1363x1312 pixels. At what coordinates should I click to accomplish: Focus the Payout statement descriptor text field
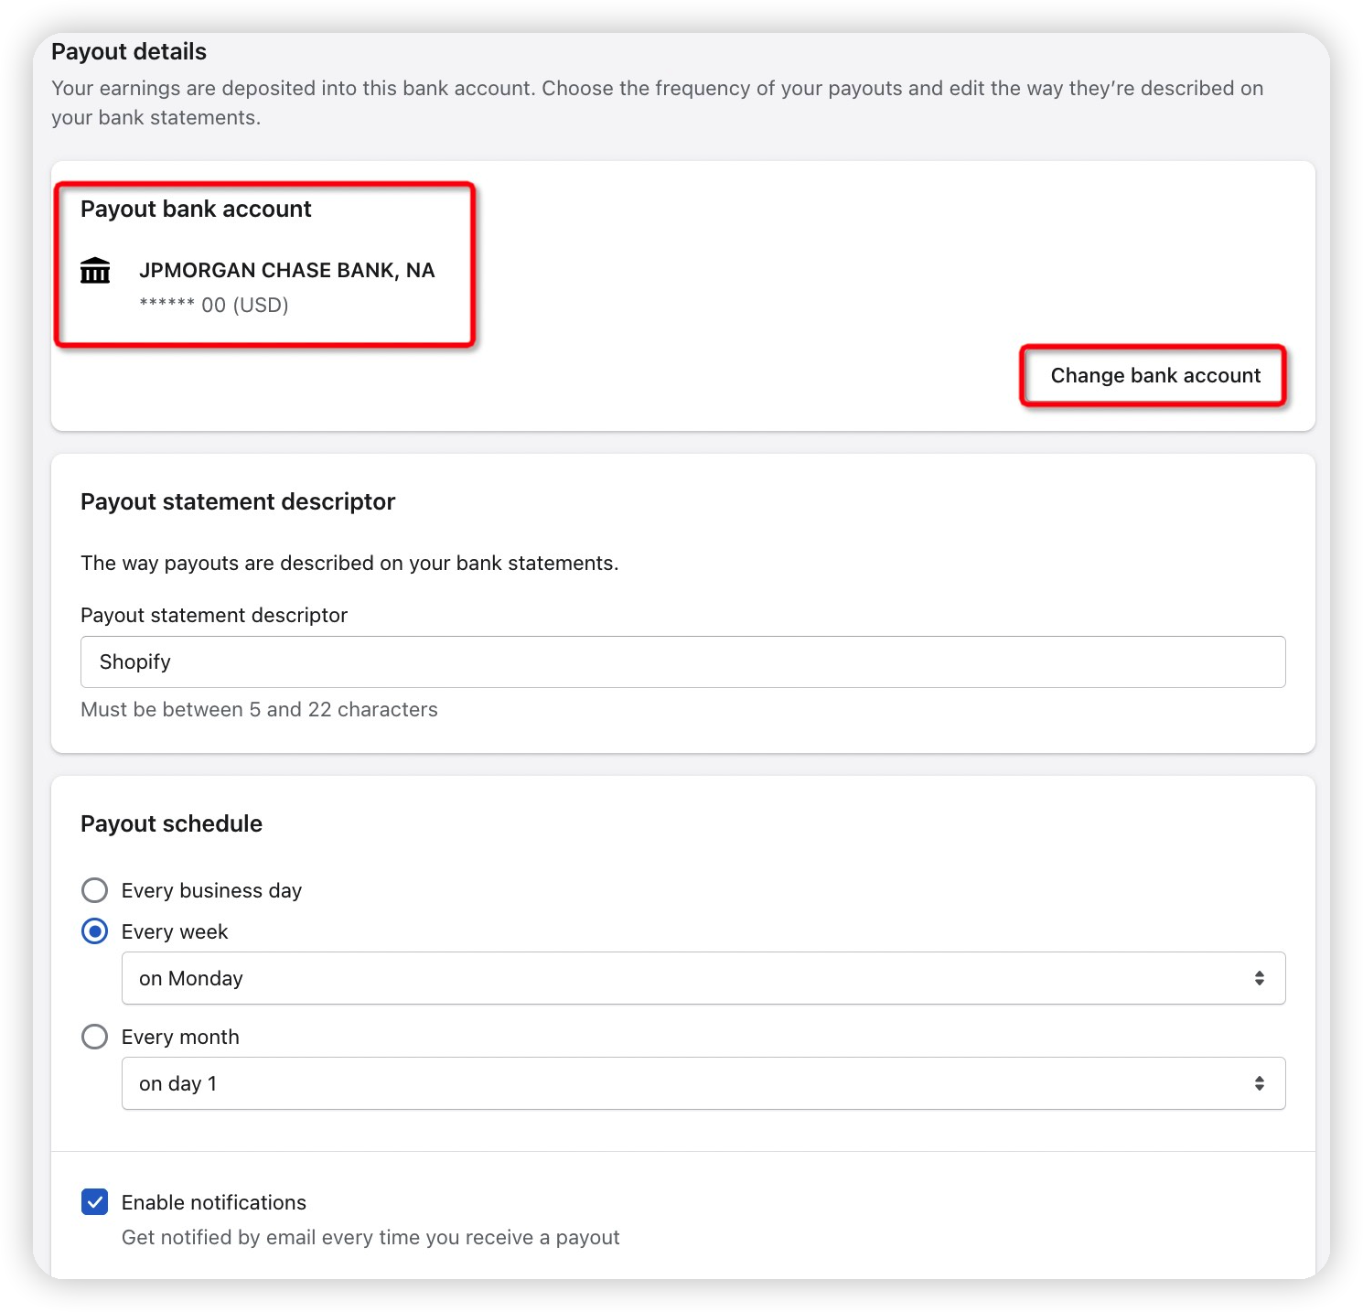coord(682,662)
